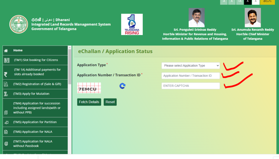The width and height of the screenshot is (279, 159).
Task: Open (TM6) Application for NALA
Action: tap(35, 132)
